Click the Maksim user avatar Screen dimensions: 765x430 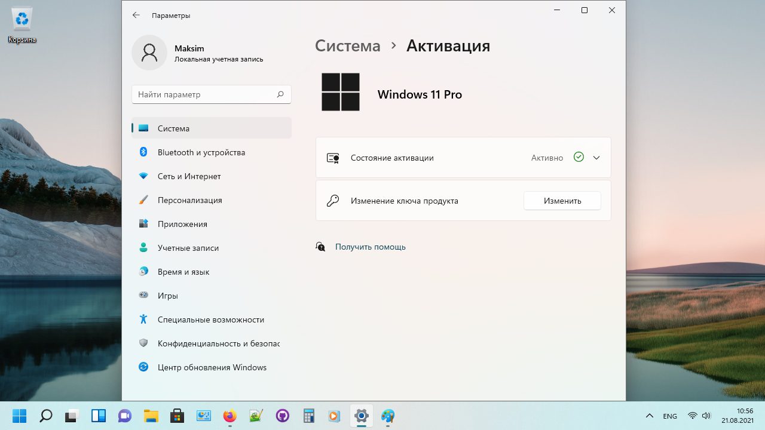[149, 53]
